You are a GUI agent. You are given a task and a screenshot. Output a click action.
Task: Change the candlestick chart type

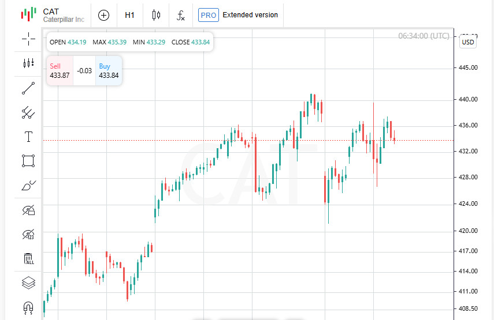tap(156, 15)
